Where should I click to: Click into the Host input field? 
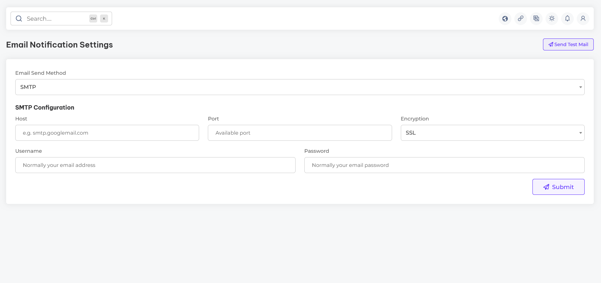[x=107, y=133]
